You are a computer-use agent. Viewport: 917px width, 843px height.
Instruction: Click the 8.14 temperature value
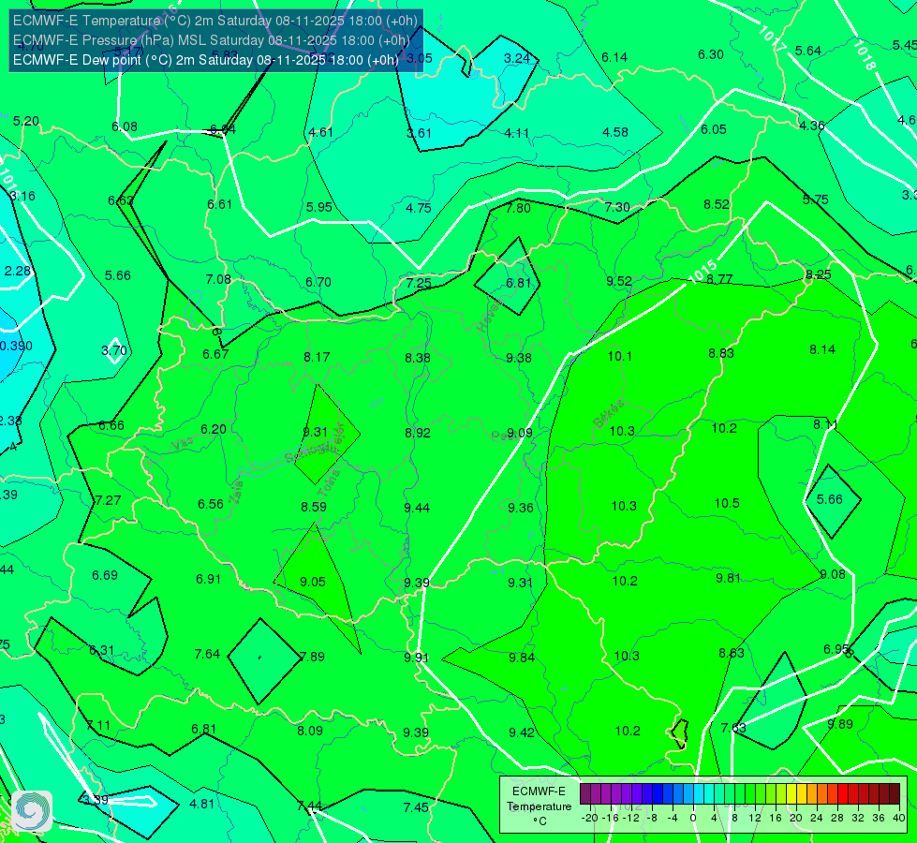822,349
